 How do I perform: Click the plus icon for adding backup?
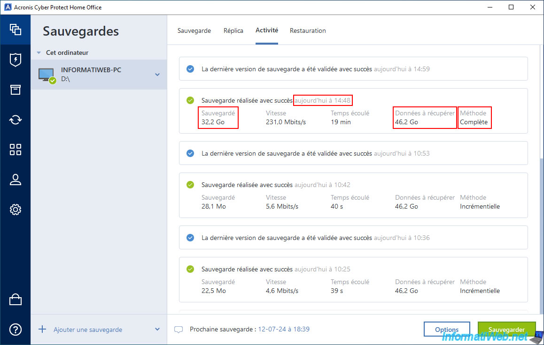click(x=42, y=329)
